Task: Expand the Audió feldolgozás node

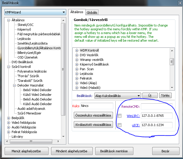Action: click(8, 127)
